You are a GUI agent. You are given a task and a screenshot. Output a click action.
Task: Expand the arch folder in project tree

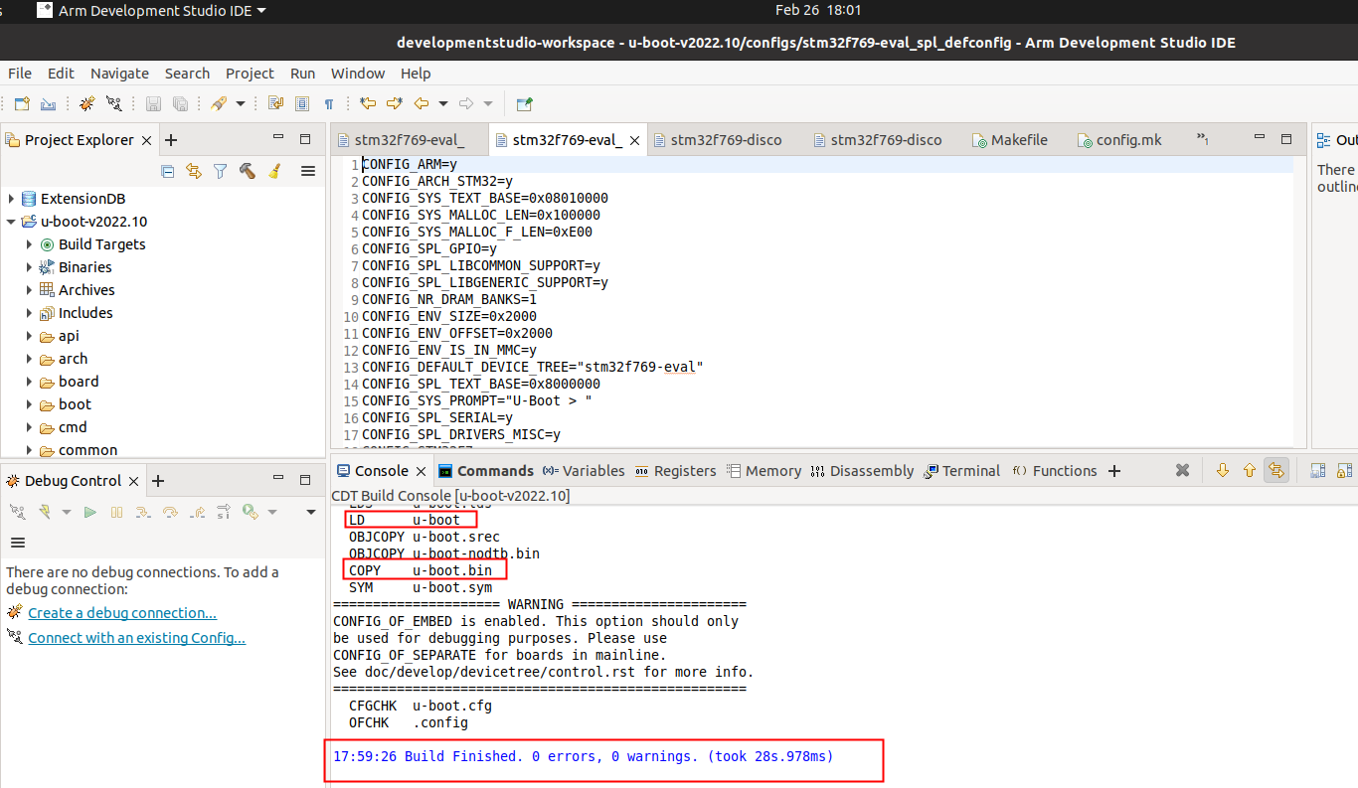pyautogui.click(x=30, y=359)
